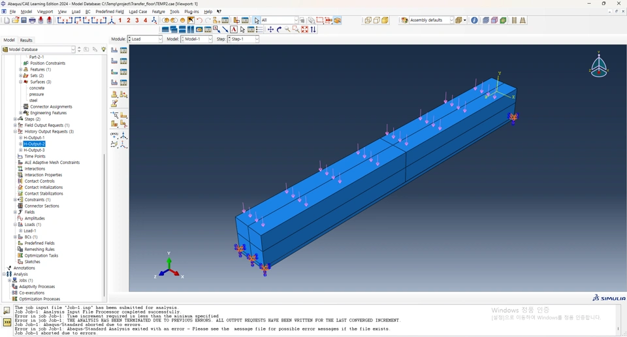Screen dimensions: 627x337
Task: Open the Module dropdown showing Load
Action: 145,39
